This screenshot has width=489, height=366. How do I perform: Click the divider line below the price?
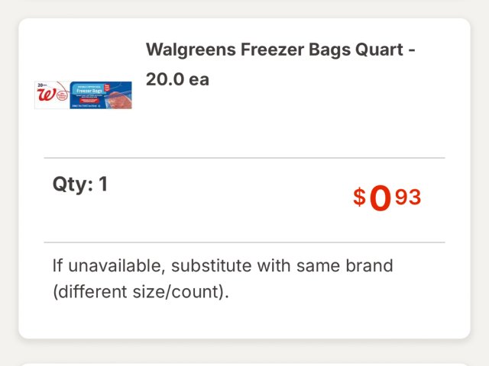click(244, 242)
